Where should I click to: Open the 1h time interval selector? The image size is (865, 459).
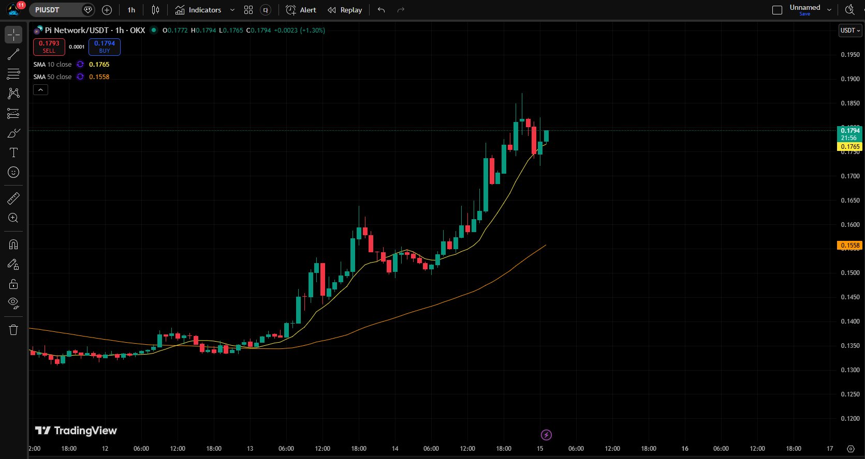click(x=131, y=10)
